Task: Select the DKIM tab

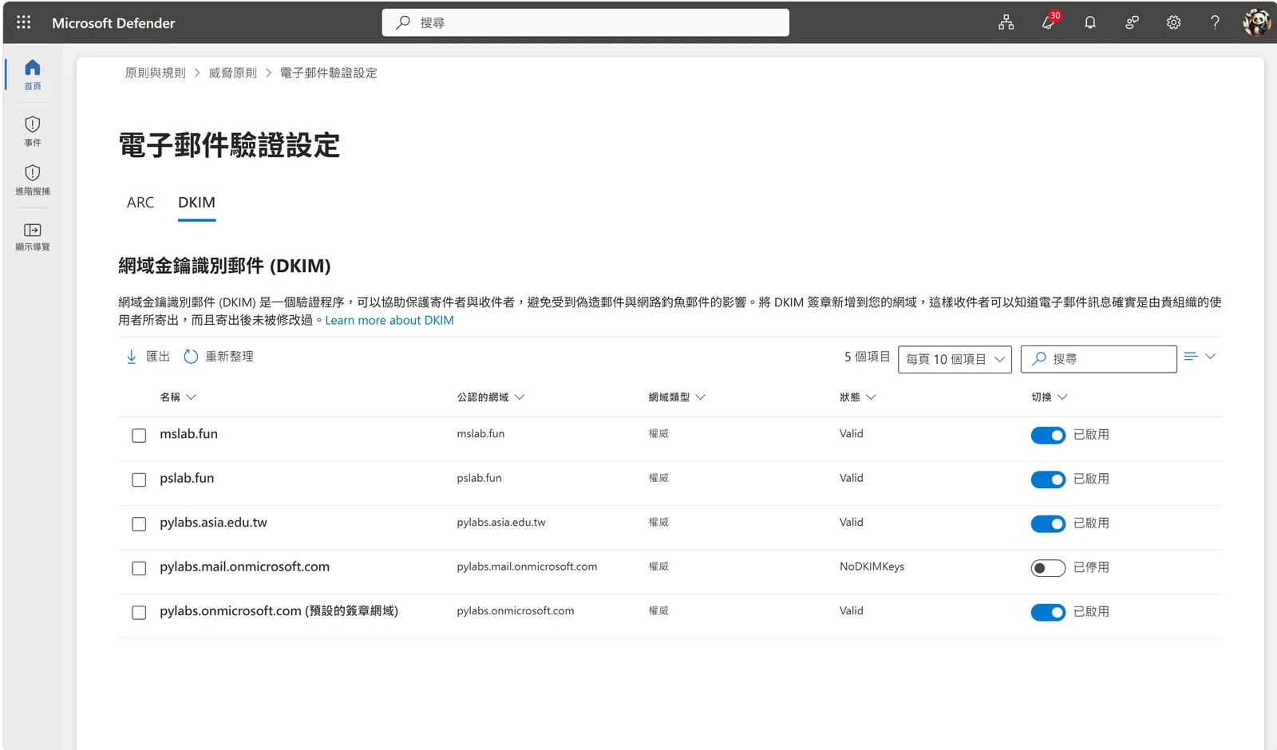Action: tap(196, 203)
